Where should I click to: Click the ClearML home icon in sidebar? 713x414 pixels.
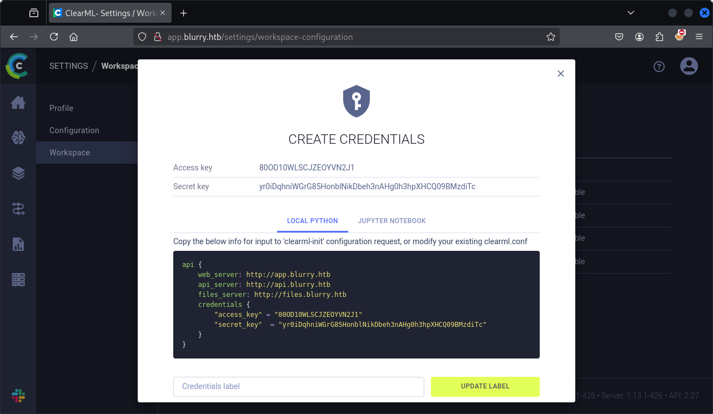(x=18, y=103)
